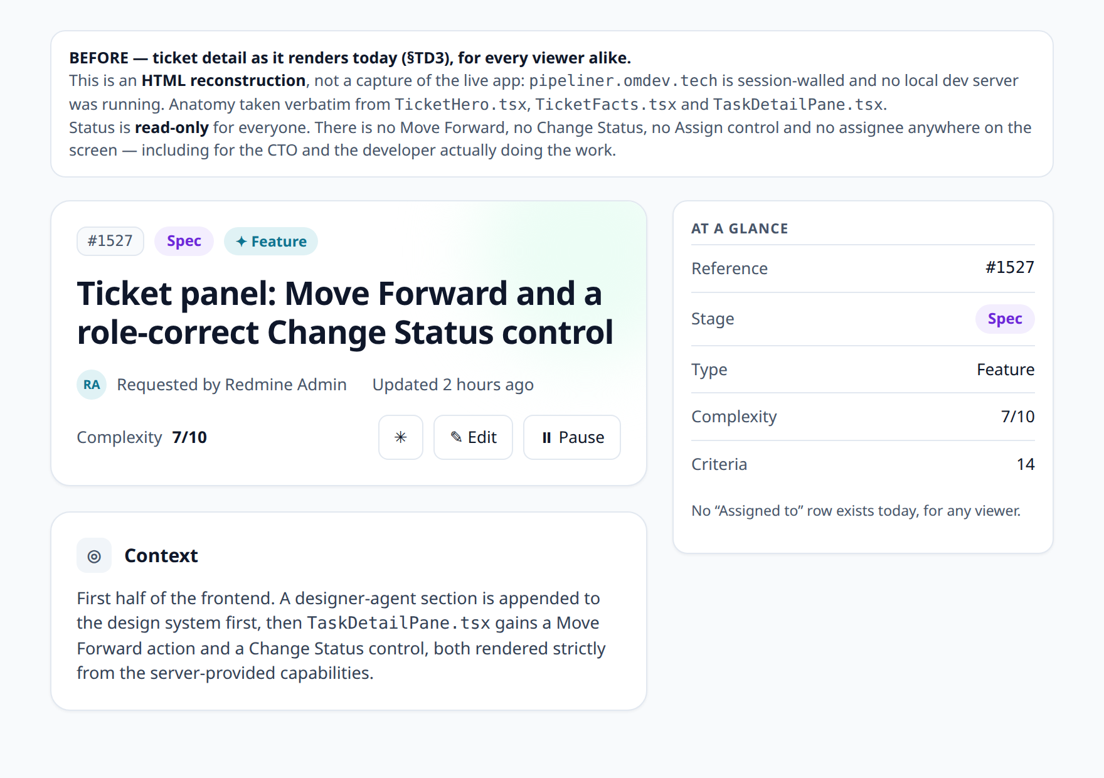The image size is (1104, 778).
Task: Click the Context target icon
Action: pos(94,556)
